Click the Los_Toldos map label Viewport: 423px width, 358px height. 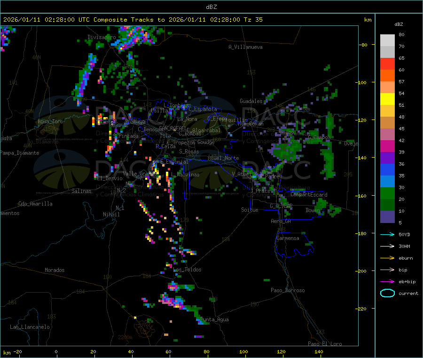coord(187,270)
